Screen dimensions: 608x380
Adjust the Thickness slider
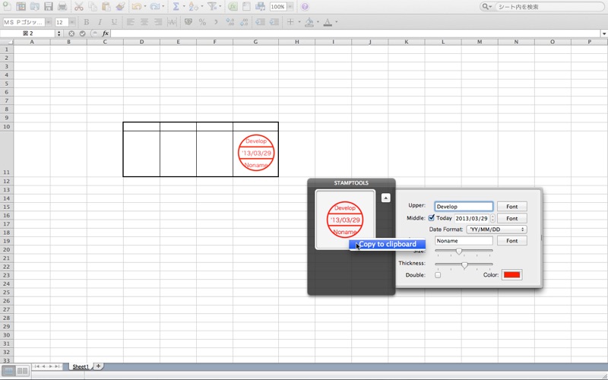[x=464, y=265]
